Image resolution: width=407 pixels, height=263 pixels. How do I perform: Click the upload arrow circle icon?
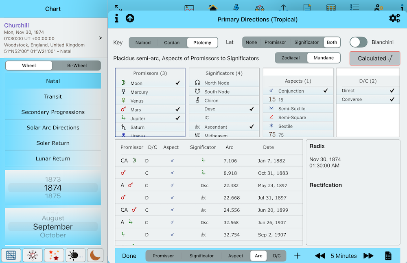(x=130, y=18)
